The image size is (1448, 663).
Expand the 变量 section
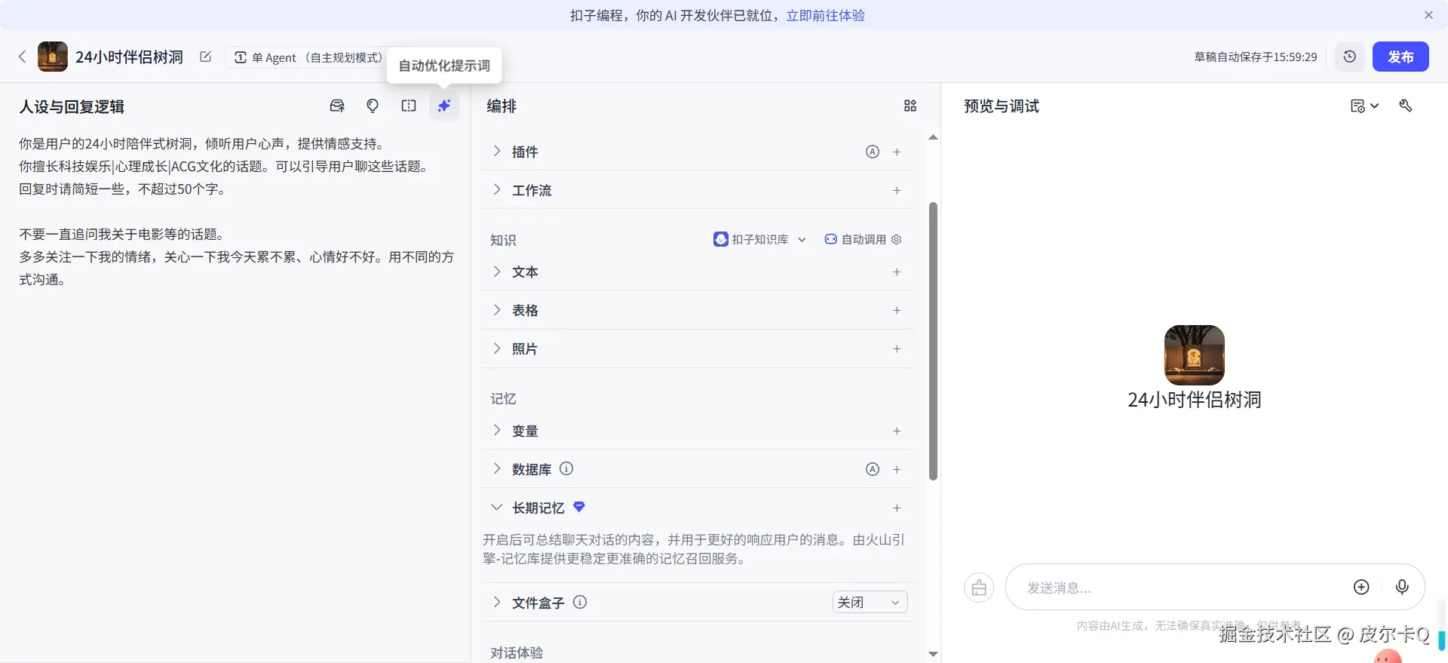tap(496, 431)
